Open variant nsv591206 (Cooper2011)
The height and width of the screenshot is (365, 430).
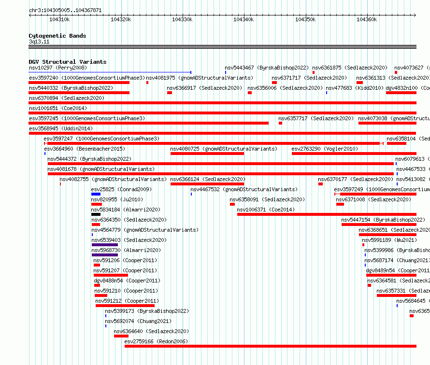pyautogui.click(x=125, y=260)
